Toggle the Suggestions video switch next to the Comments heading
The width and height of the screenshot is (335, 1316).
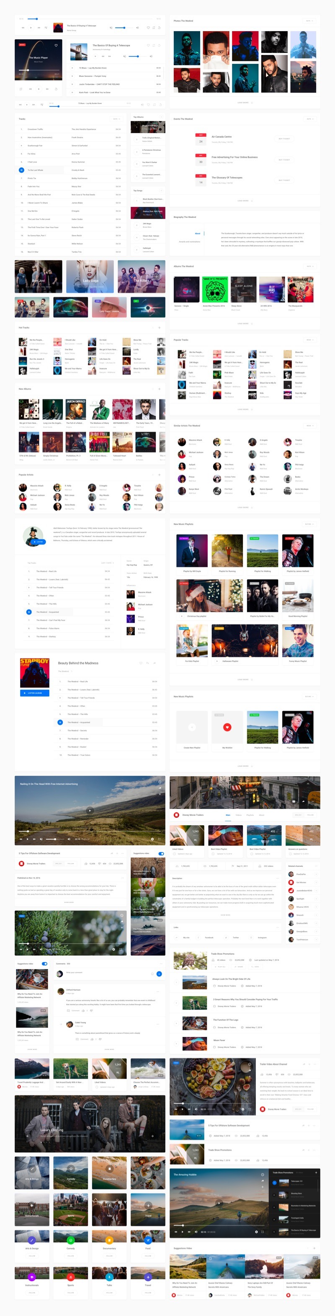pos(44,963)
